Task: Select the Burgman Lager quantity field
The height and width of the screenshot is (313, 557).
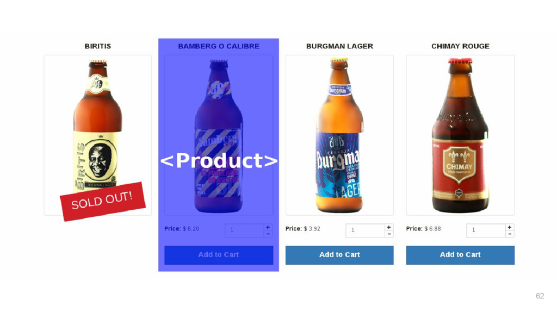Action: (x=365, y=230)
